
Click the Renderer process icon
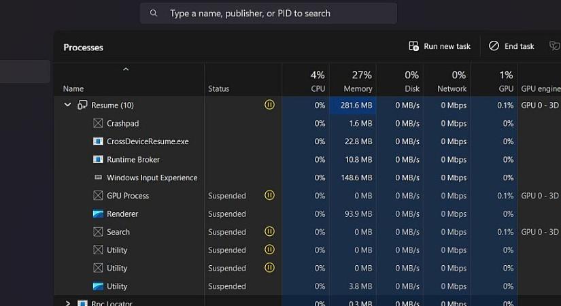point(98,214)
